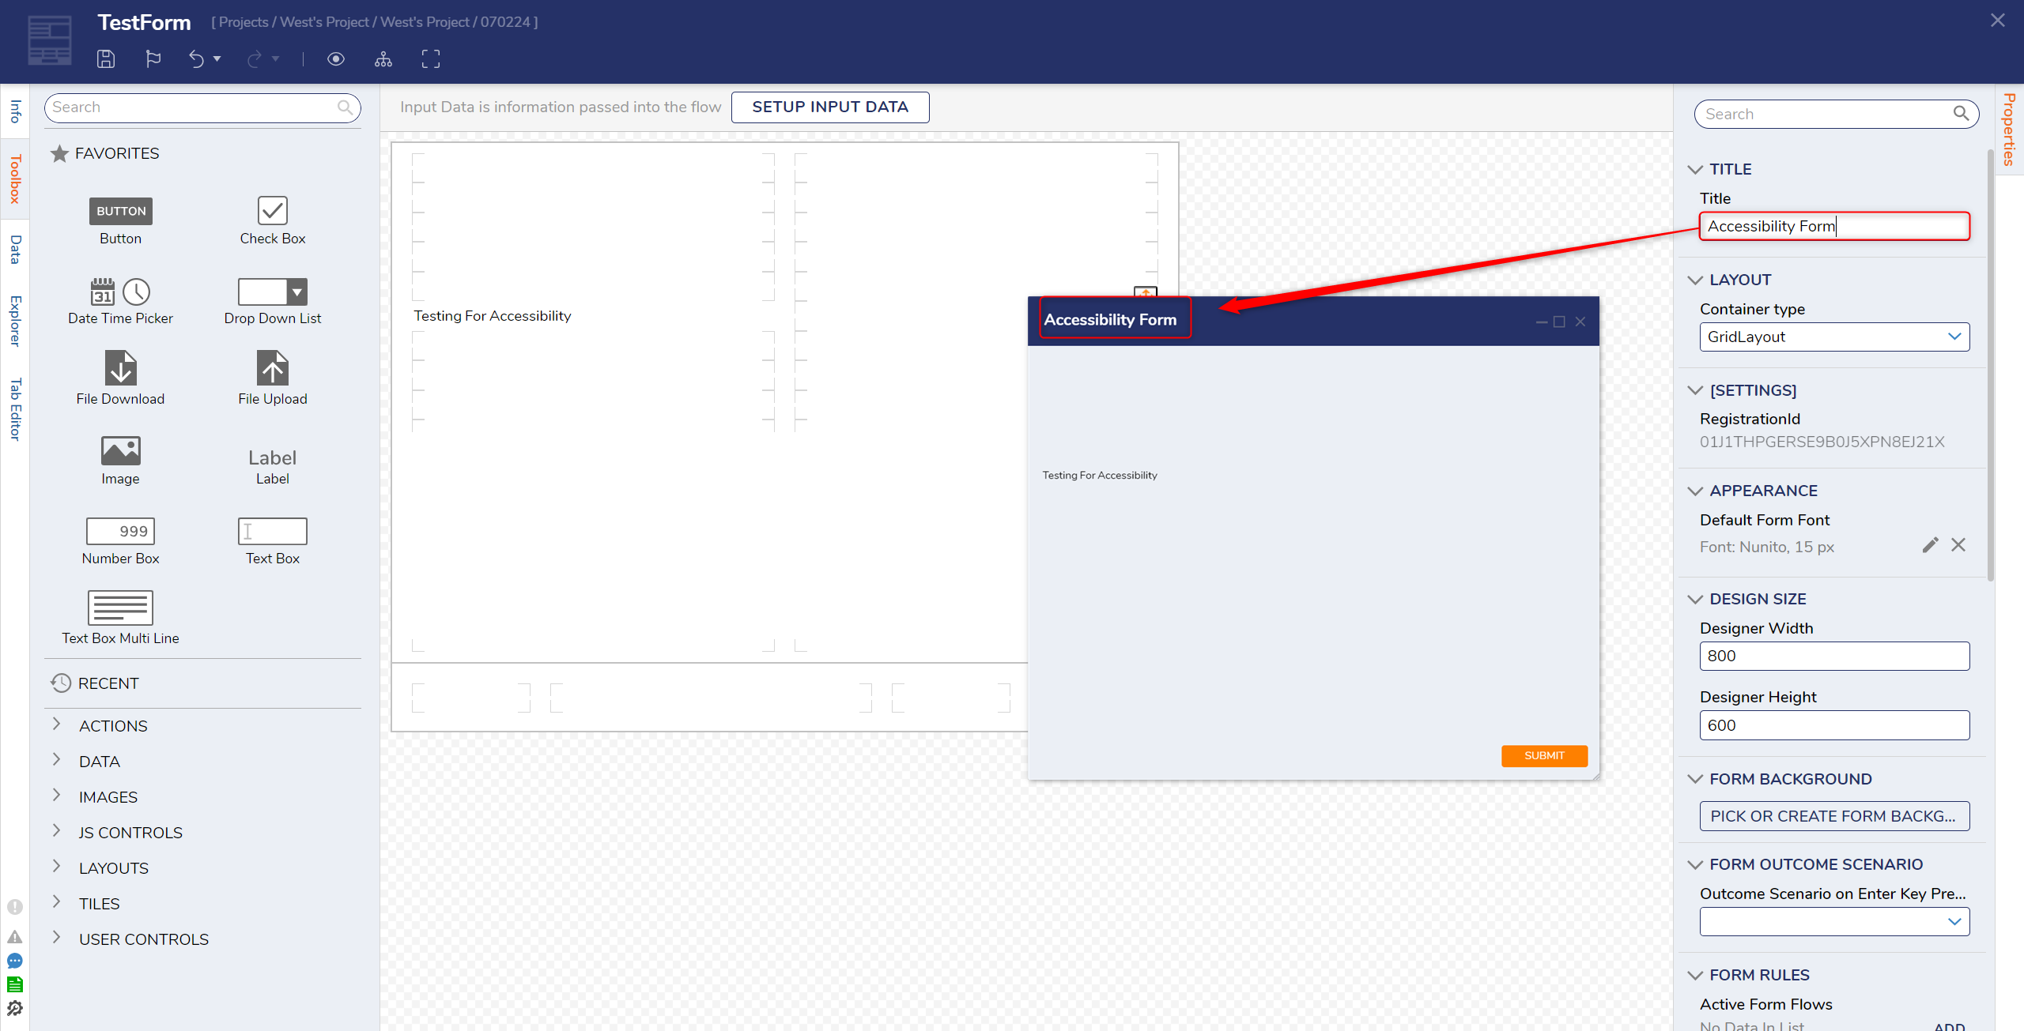Click the error exclamation icon in sidebar

15,907
